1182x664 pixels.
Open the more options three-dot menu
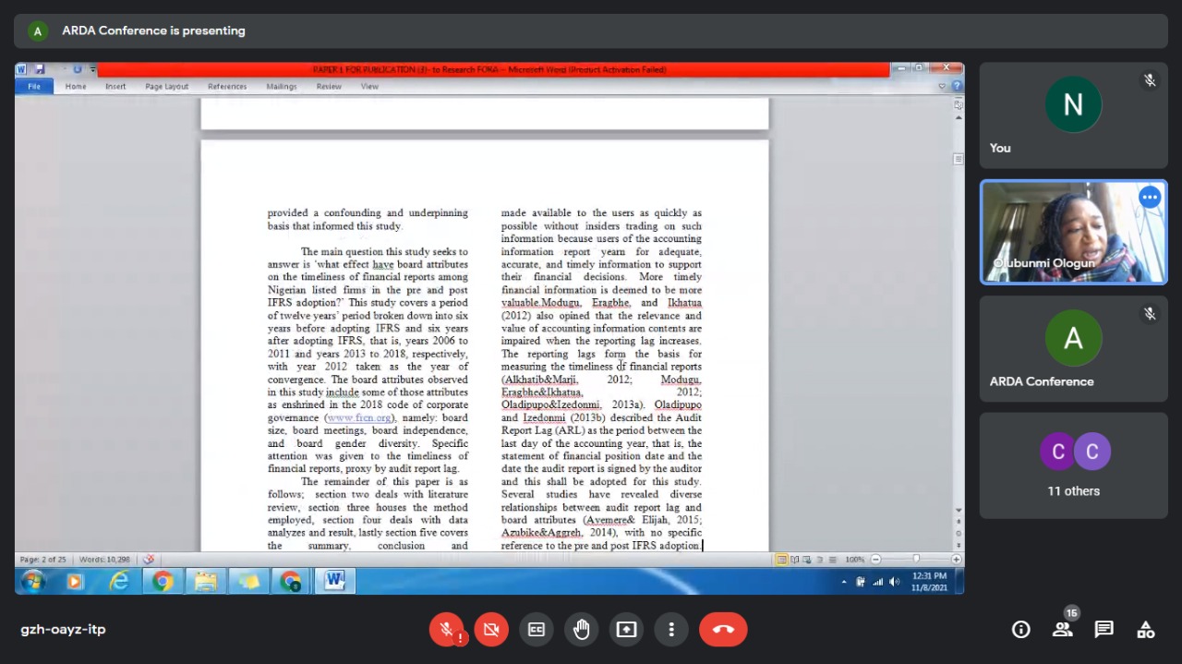click(x=671, y=630)
